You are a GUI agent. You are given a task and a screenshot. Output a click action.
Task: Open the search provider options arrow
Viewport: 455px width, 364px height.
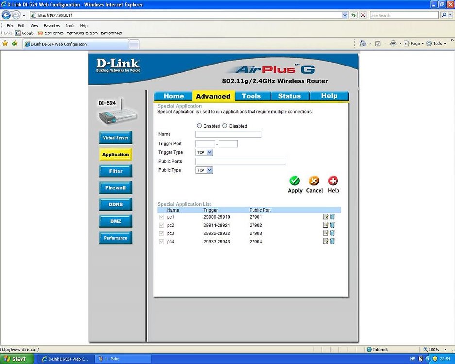[450, 15]
